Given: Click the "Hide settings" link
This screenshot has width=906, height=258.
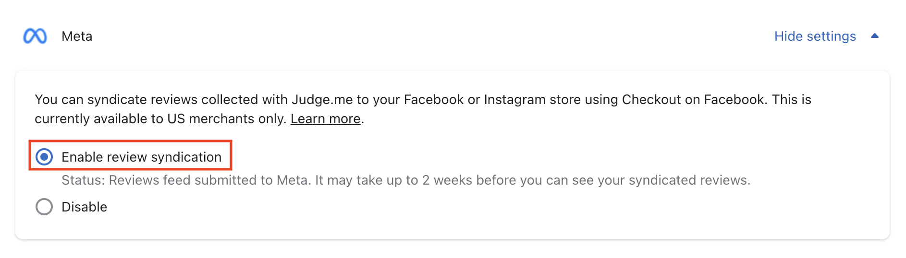Looking at the screenshot, I should 815,36.
